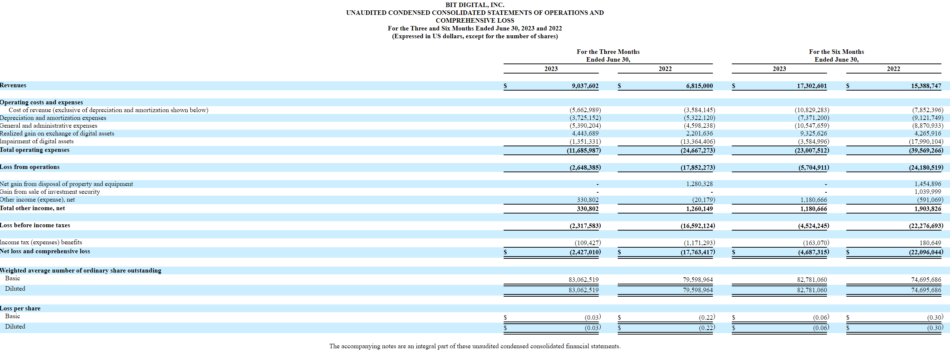Viewport: 950px width, 362px height.
Task: Click 'For the Six Months' column header
Action: [836, 52]
